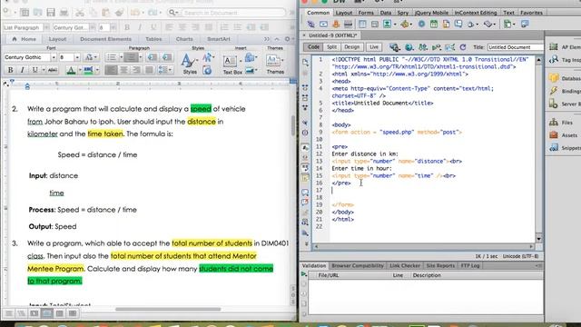Toggle Italic in Word Home ribbon
This screenshot has width=581, height=327.
tap(22, 70)
